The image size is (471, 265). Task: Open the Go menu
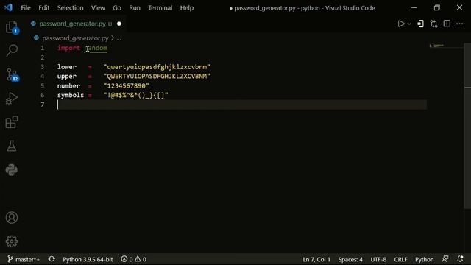(x=117, y=8)
